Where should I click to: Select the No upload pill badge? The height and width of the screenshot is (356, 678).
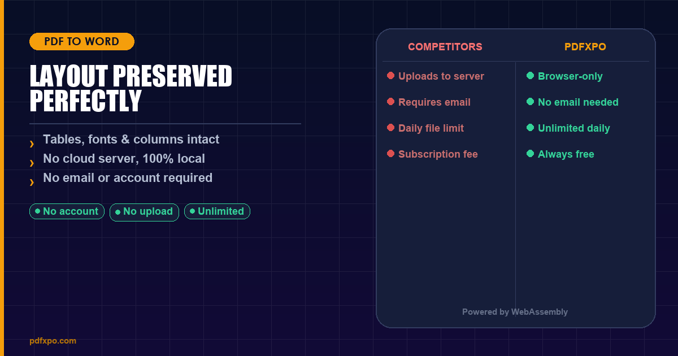tap(144, 212)
